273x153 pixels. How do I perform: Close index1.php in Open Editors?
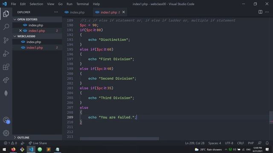point(20,31)
